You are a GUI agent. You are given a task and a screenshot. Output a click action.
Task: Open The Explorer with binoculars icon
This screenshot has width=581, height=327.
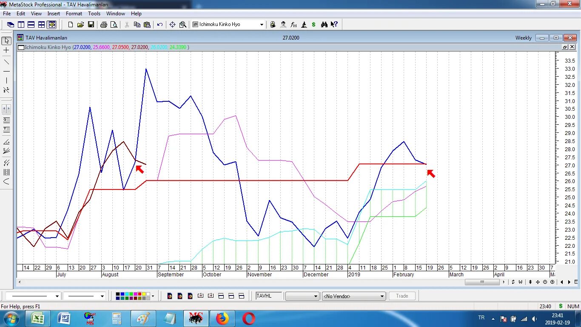pyautogui.click(x=324, y=25)
